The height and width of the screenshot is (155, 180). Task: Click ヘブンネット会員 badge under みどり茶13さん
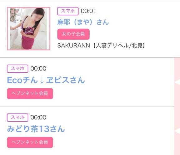(x=30, y=142)
